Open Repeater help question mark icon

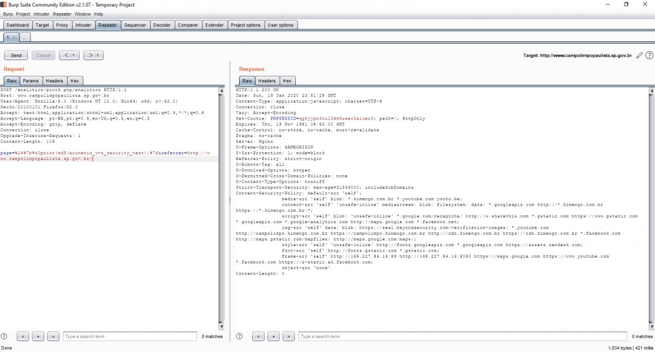pos(649,55)
